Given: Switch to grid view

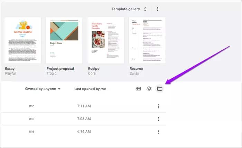Looking at the screenshot, I should point(138,89).
